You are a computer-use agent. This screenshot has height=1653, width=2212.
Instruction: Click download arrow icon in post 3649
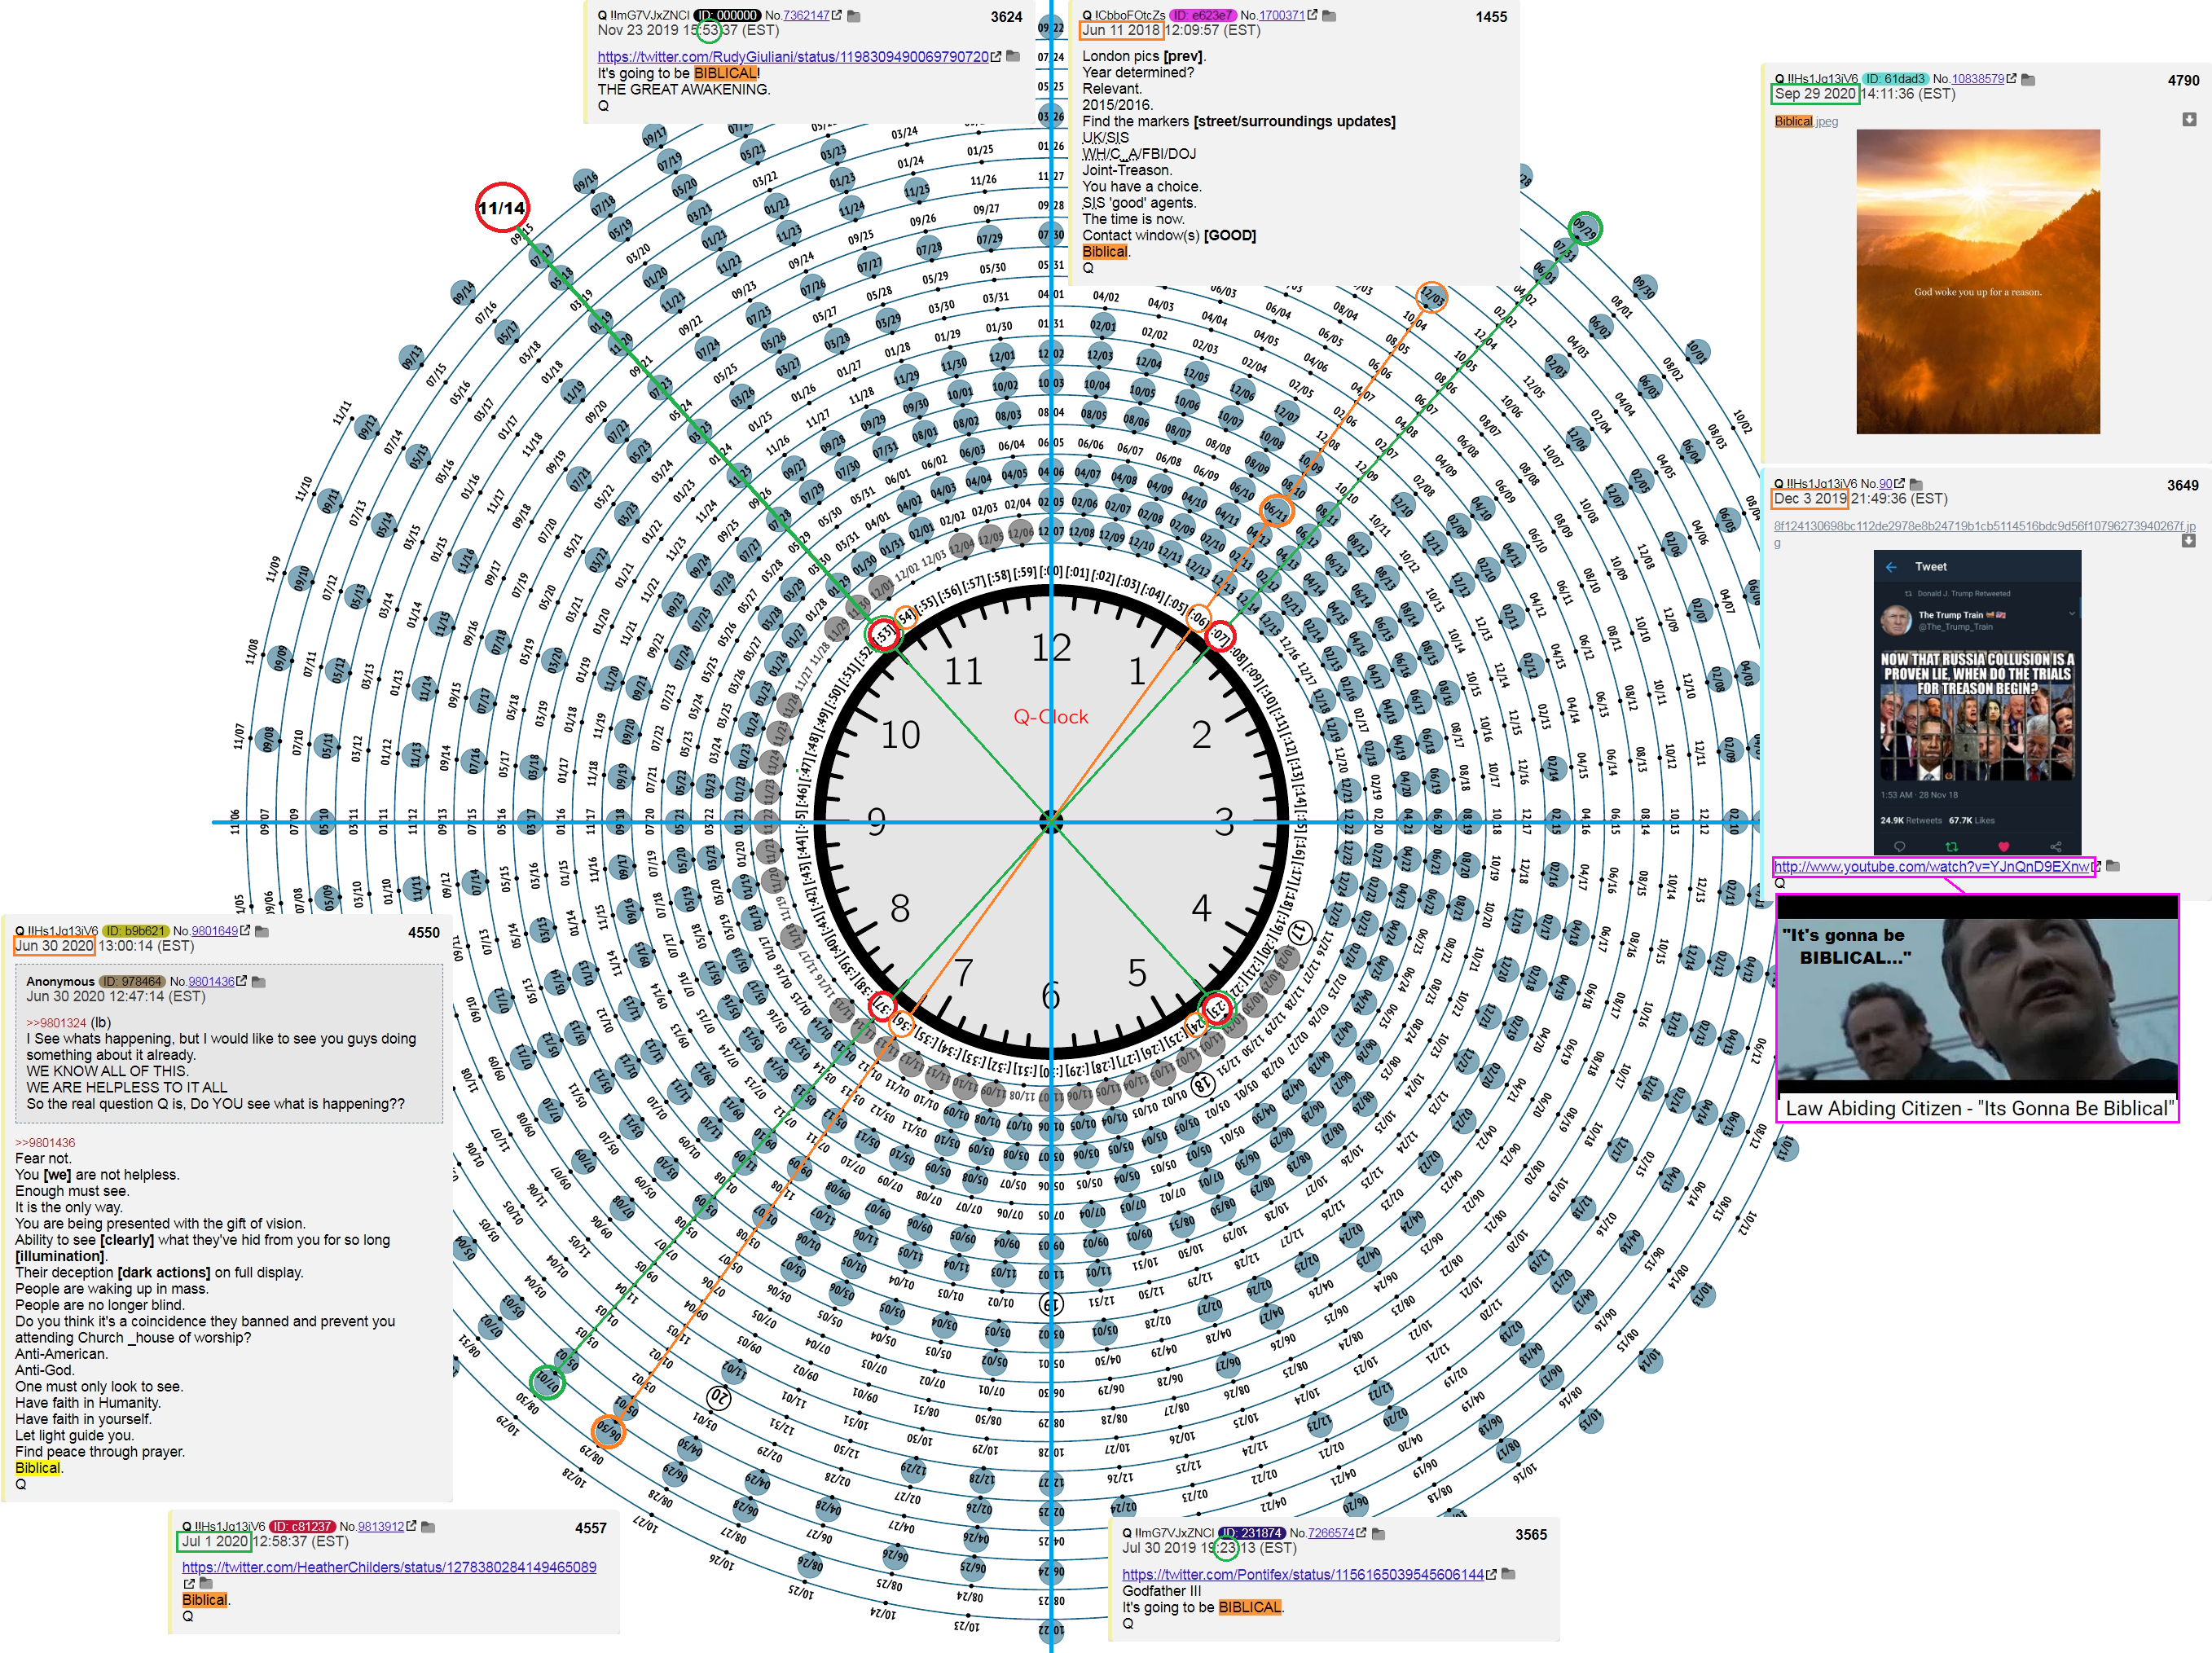(x=2188, y=541)
